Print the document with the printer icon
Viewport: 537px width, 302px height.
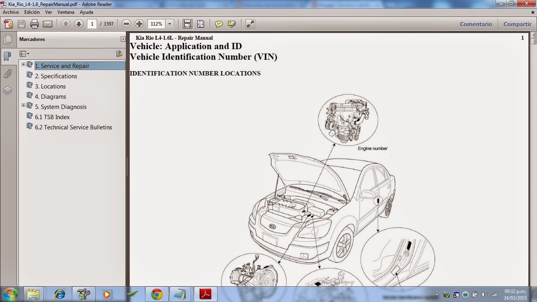coord(35,24)
